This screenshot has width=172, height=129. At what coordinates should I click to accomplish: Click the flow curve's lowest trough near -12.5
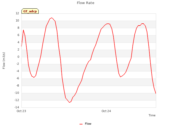[69, 102]
